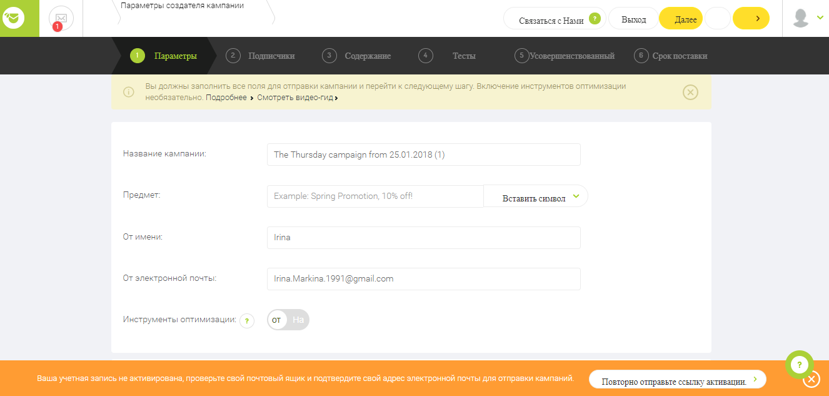The width and height of the screenshot is (829, 396).
Task: Click the Название кампании input field
Action: click(x=423, y=155)
